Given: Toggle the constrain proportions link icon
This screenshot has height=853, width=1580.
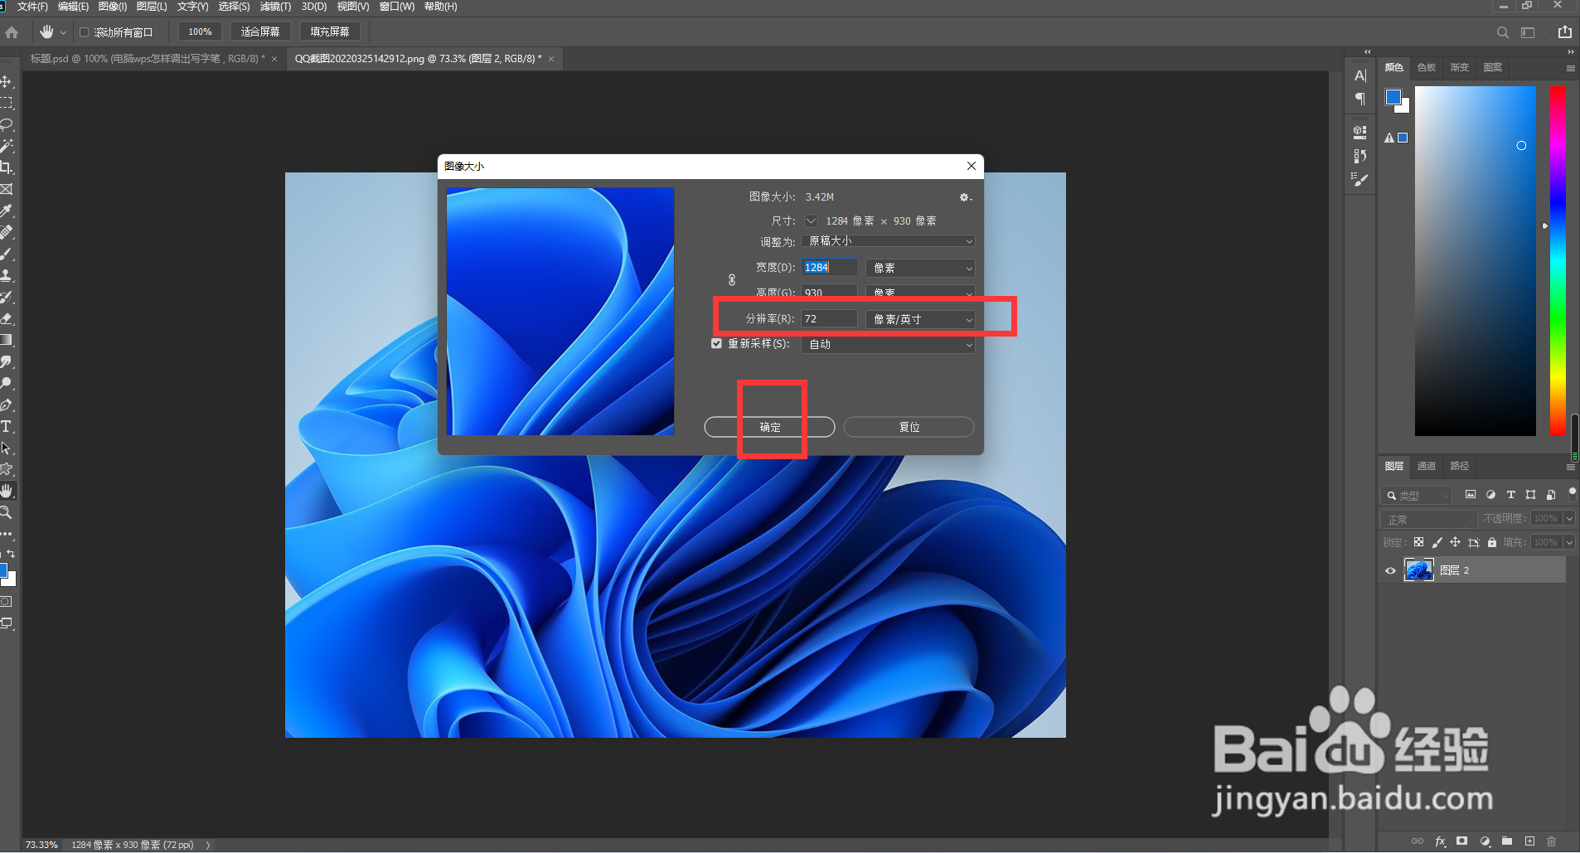Looking at the screenshot, I should coord(732,280).
